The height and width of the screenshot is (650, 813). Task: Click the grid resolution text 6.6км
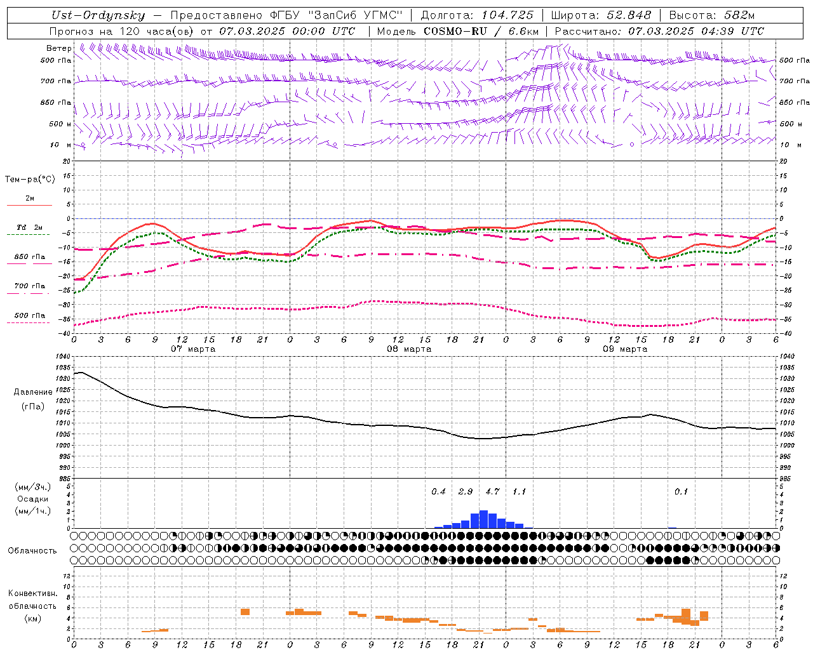[523, 30]
